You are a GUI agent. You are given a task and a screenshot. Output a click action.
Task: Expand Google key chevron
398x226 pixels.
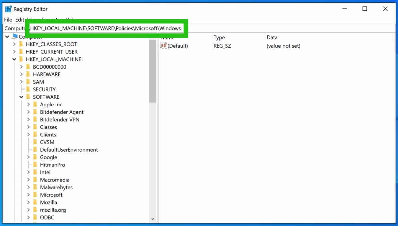pyautogui.click(x=28, y=157)
